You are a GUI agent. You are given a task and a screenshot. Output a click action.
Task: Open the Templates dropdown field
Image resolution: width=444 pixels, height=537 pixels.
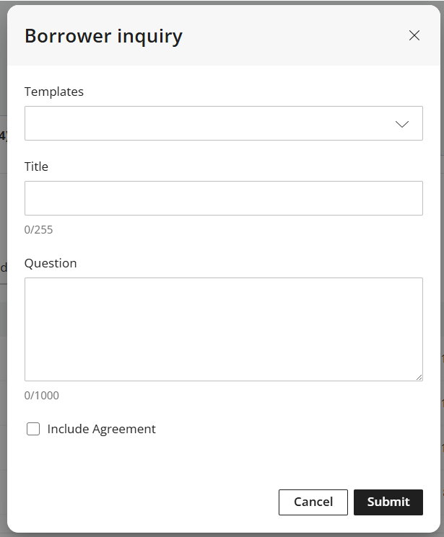coord(209,123)
